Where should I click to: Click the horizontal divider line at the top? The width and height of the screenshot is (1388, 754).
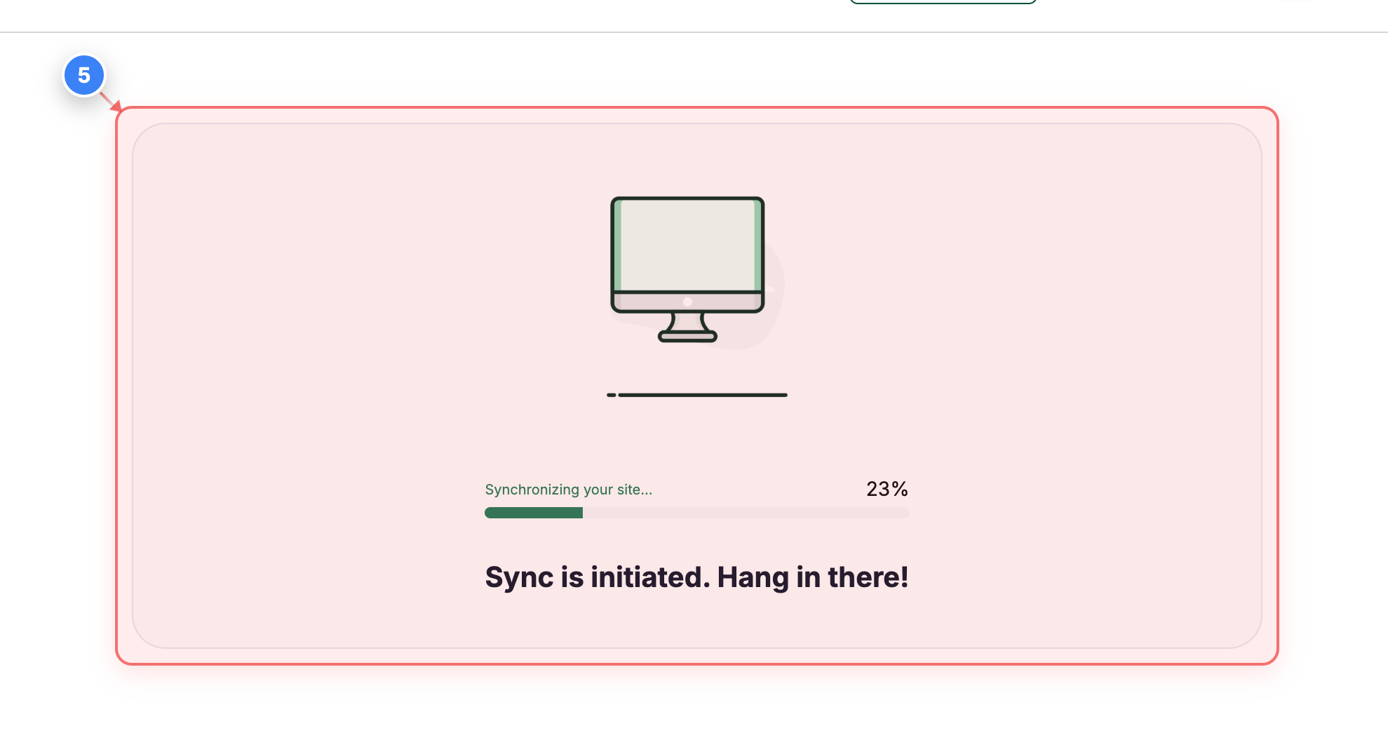(694, 31)
